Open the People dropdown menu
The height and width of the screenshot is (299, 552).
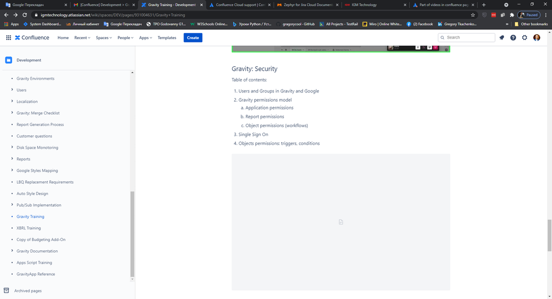125,38
